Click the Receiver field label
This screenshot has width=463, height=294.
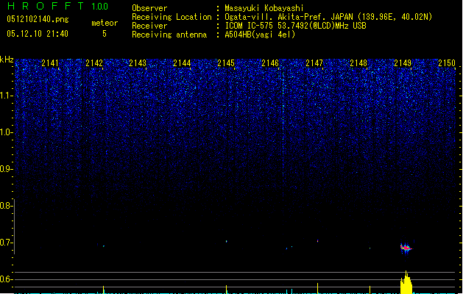coord(149,26)
